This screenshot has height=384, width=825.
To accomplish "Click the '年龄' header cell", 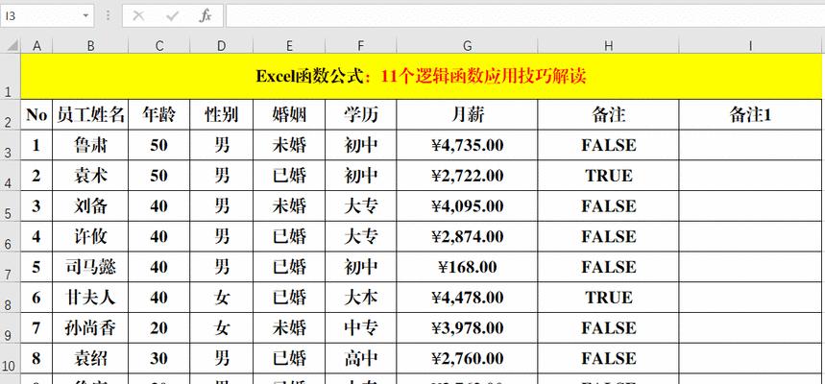I will pos(159,114).
